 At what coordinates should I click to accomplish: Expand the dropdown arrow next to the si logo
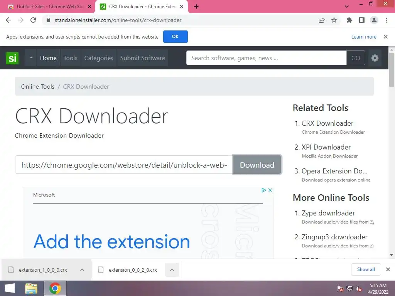pyautogui.click(x=31, y=58)
